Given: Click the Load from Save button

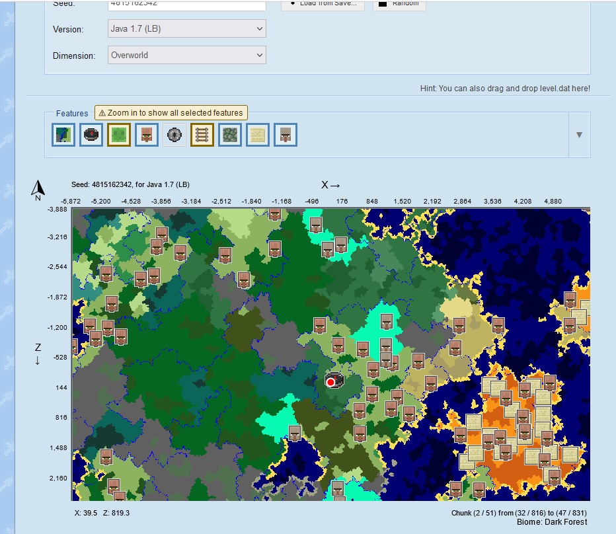Looking at the screenshot, I should point(323,4).
